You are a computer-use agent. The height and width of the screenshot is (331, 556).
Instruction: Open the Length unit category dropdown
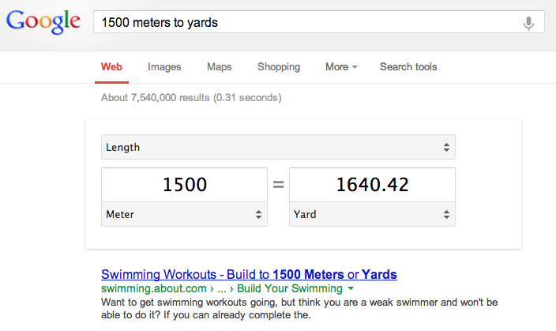[278, 147]
